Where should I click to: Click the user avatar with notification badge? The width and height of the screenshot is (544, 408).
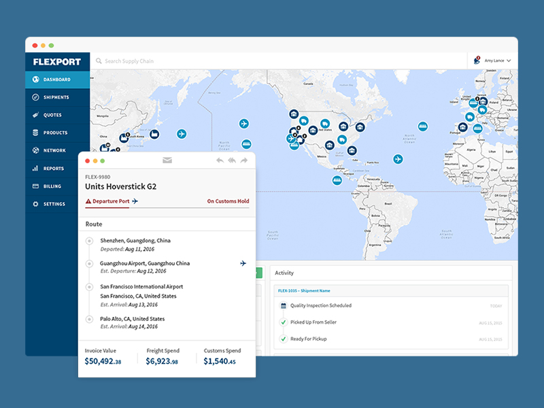(x=477, y=61)
